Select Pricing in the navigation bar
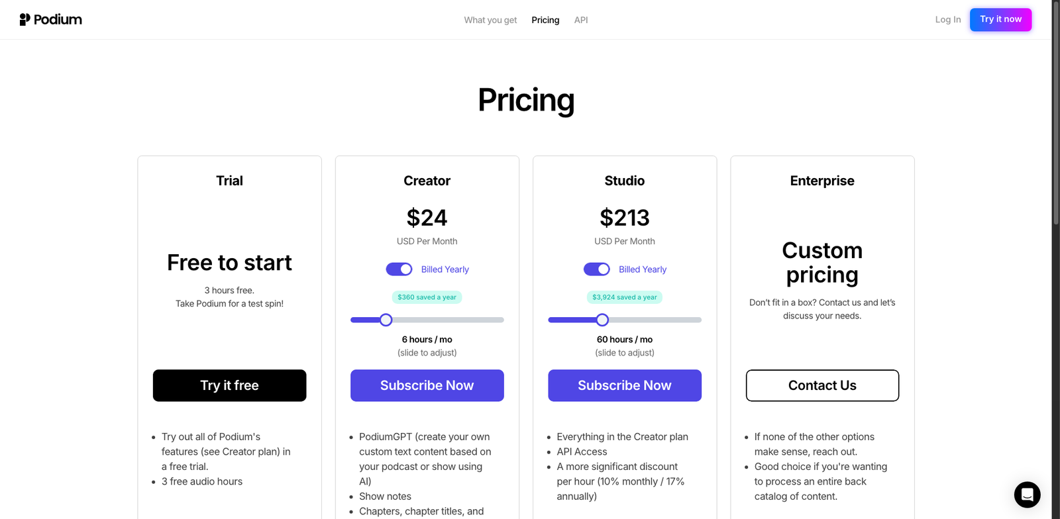This screenshot has width=1060, height=519. [545, 20]
